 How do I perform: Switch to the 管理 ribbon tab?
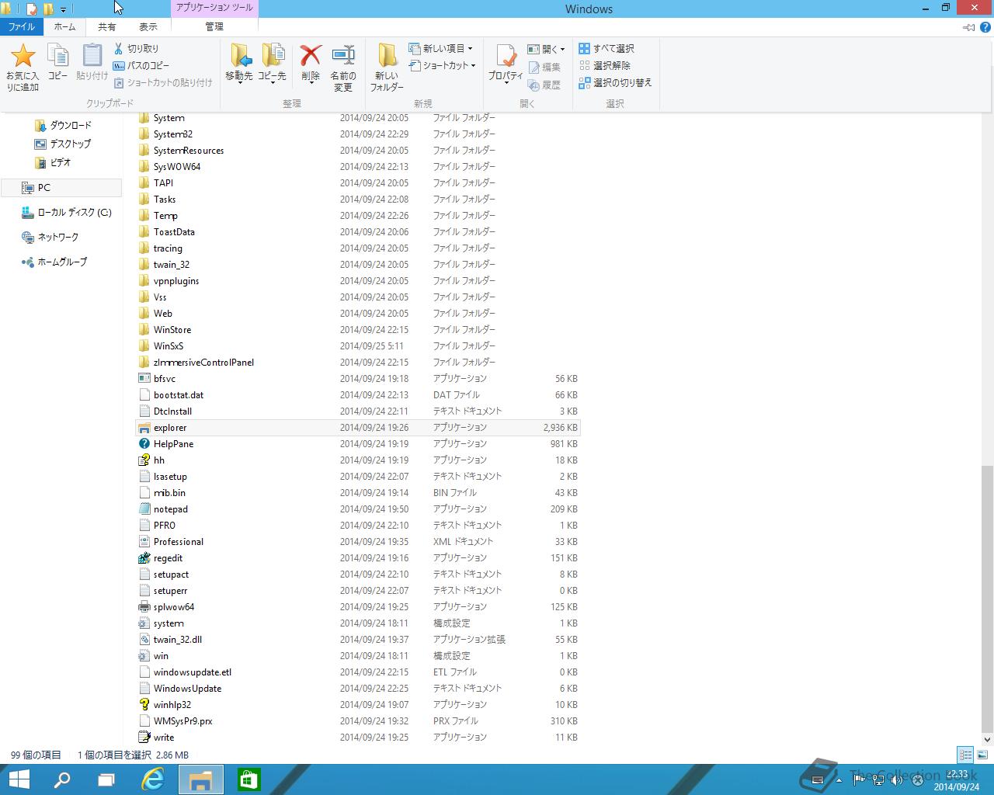214,26
